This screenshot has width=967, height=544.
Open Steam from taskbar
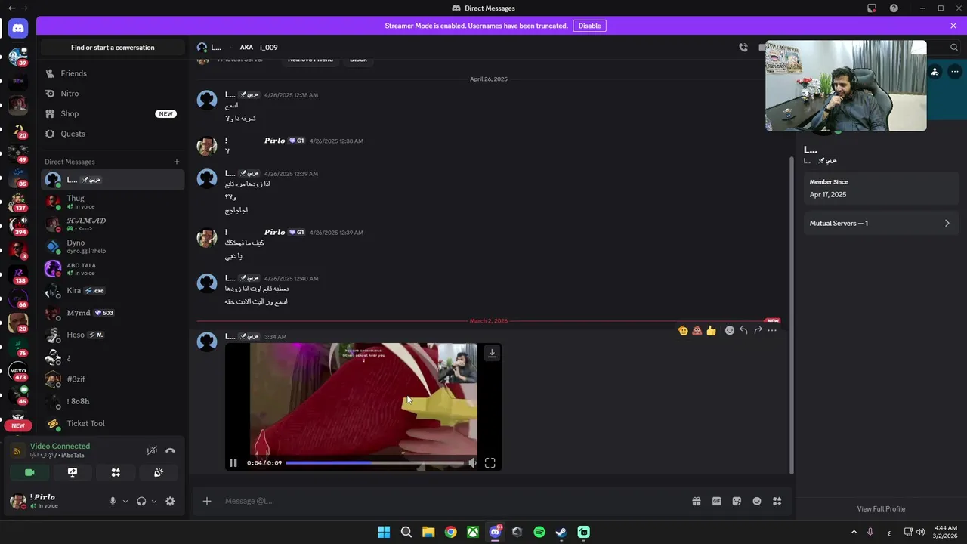[x=561, y=532]
